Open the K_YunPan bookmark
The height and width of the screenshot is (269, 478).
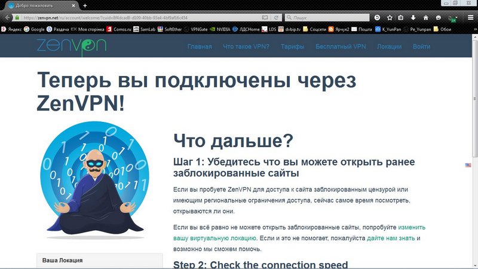[388, 29]
